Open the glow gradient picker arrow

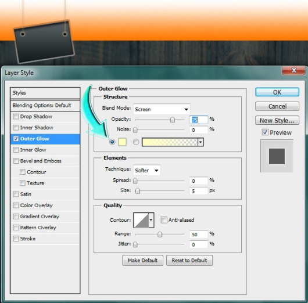coord(200,142)
